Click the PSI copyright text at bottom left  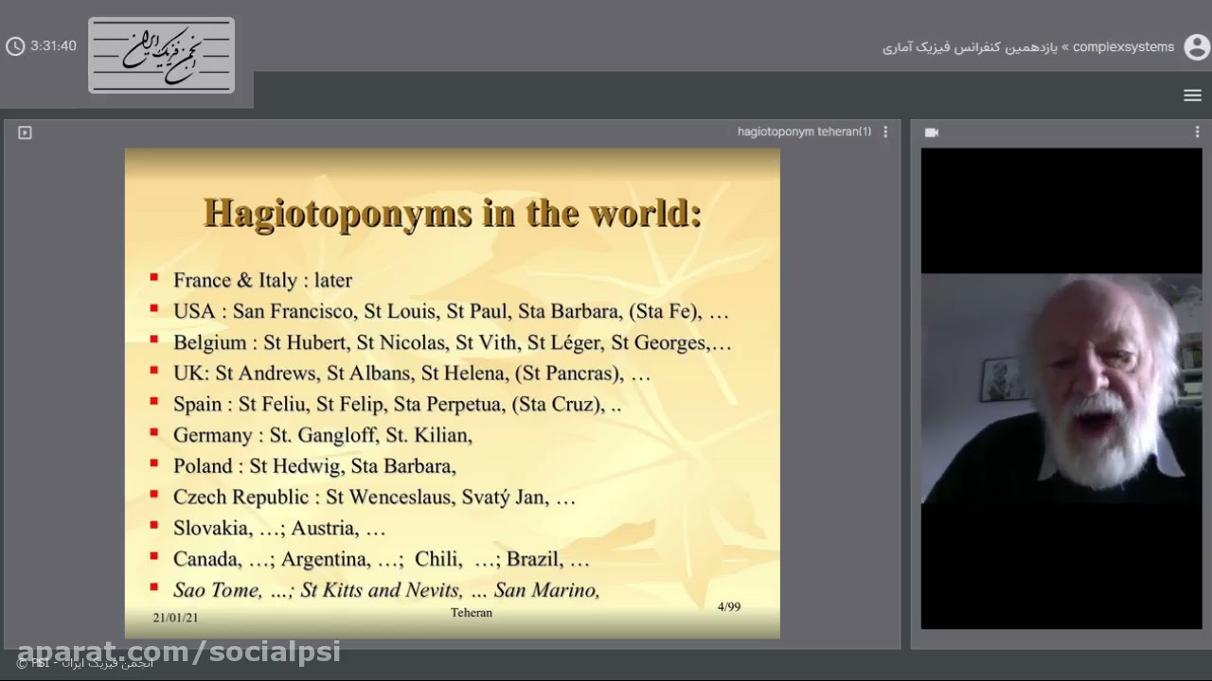tap(85, 664)
